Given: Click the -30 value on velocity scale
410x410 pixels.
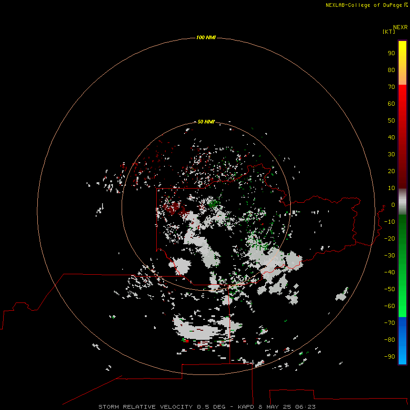Looking at the screenshot, I should (389, 256).
